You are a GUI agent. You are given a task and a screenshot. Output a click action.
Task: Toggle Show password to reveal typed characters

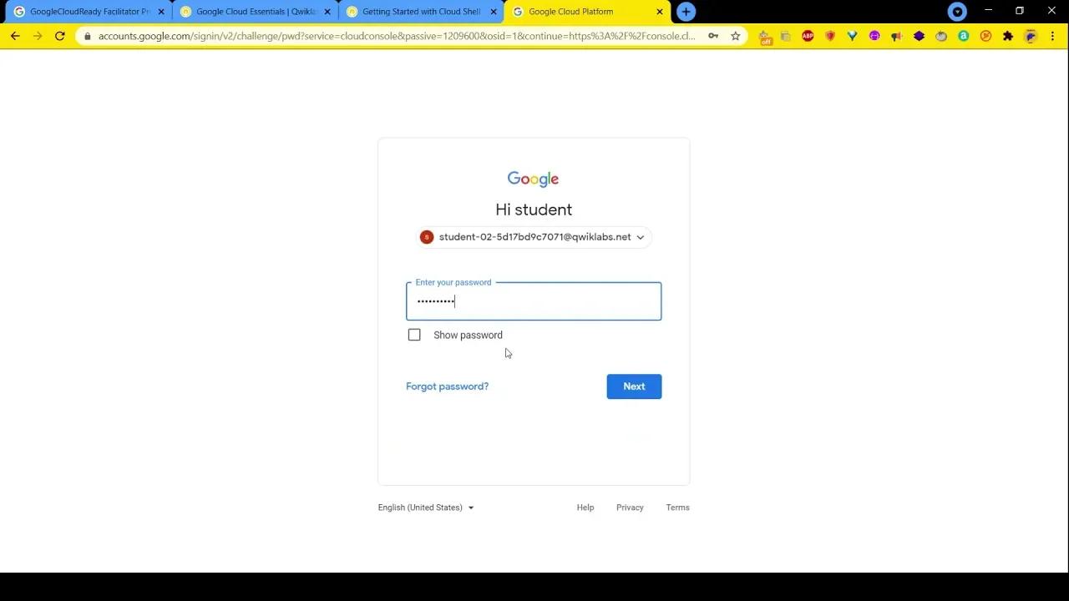(414, 335)
